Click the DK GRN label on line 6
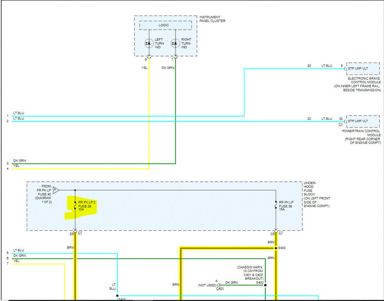 tap(19, 256)
